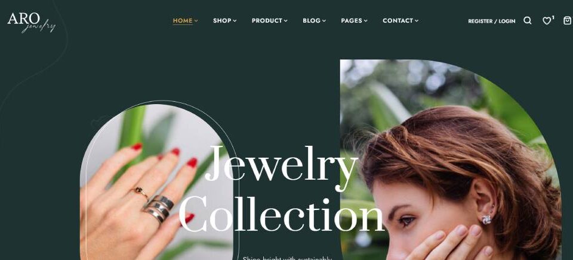Screen dimensions: 573x260
Task: Open the Shop menu item
Action: [222, 21]
